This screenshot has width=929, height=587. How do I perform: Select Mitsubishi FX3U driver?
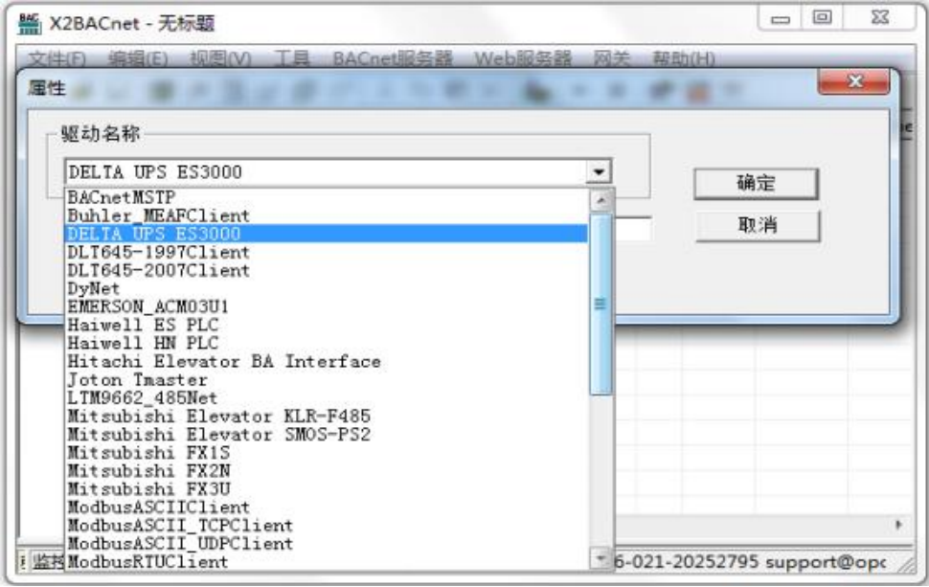pyautogui.click(x=327, y=489)
